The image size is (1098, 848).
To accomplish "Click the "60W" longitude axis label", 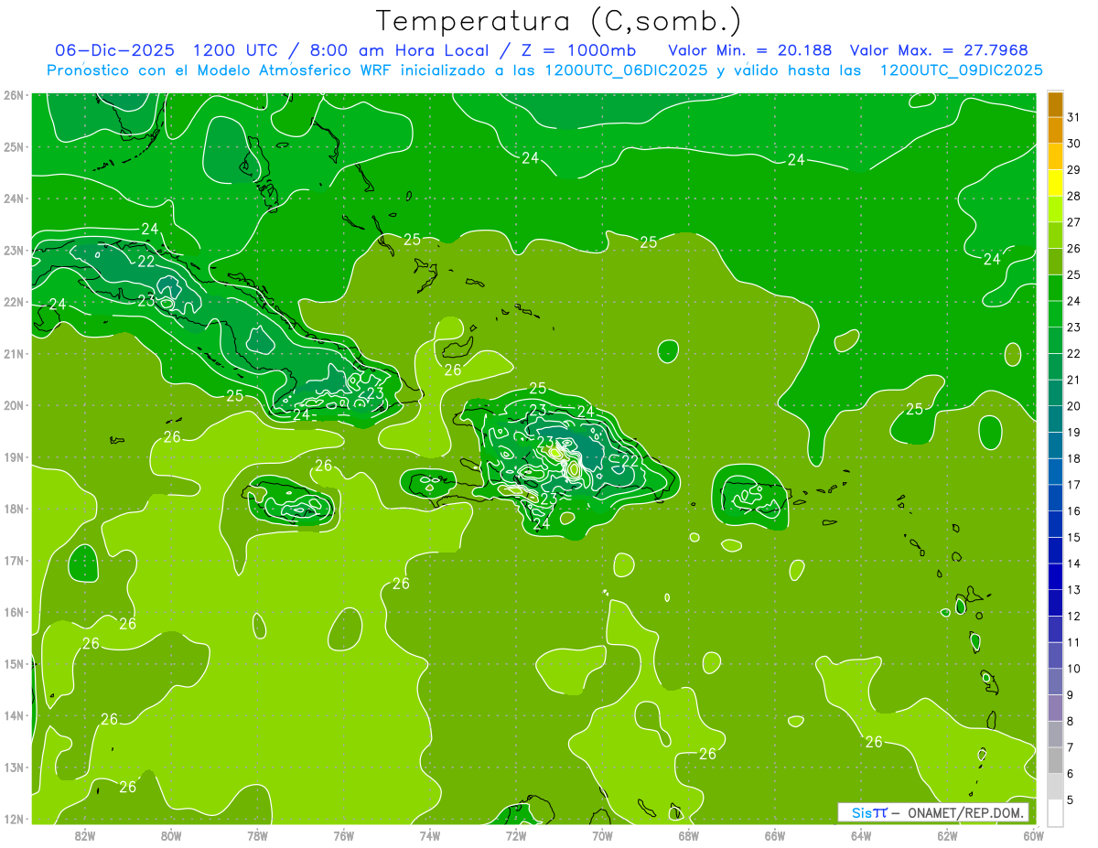I will [x=1033, y=835].
